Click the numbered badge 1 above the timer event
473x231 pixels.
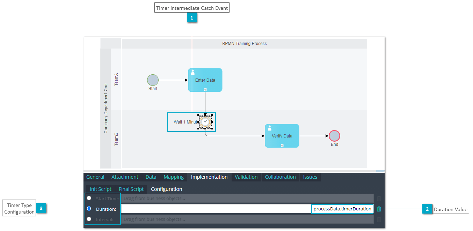coord(192,17)
